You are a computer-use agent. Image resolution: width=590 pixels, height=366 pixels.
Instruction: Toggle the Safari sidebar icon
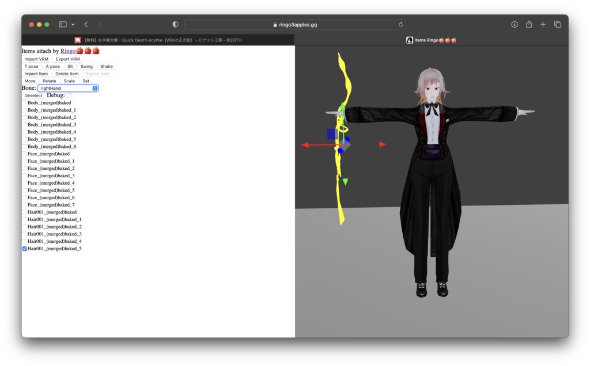pyautogui.click(x=63, y=24)
